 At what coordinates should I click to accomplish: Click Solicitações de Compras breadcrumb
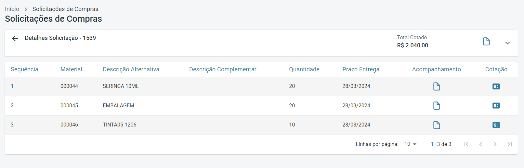(65, 9)
